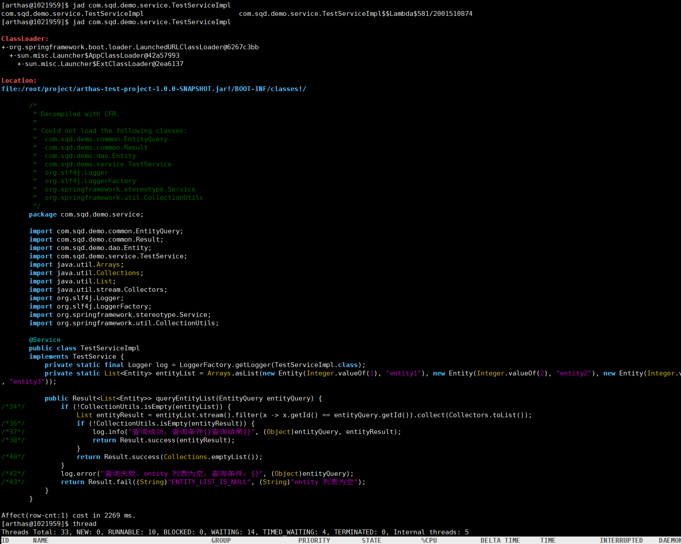
Task: Click the INTERRUPTED column header
Action: pyautogui.click(x=622, y=540)
